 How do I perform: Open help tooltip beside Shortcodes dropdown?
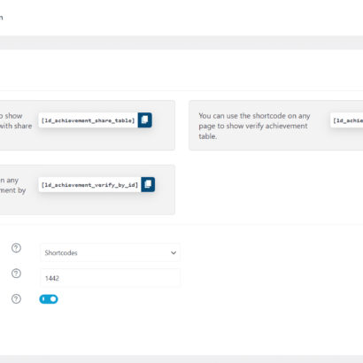(16, 248)
